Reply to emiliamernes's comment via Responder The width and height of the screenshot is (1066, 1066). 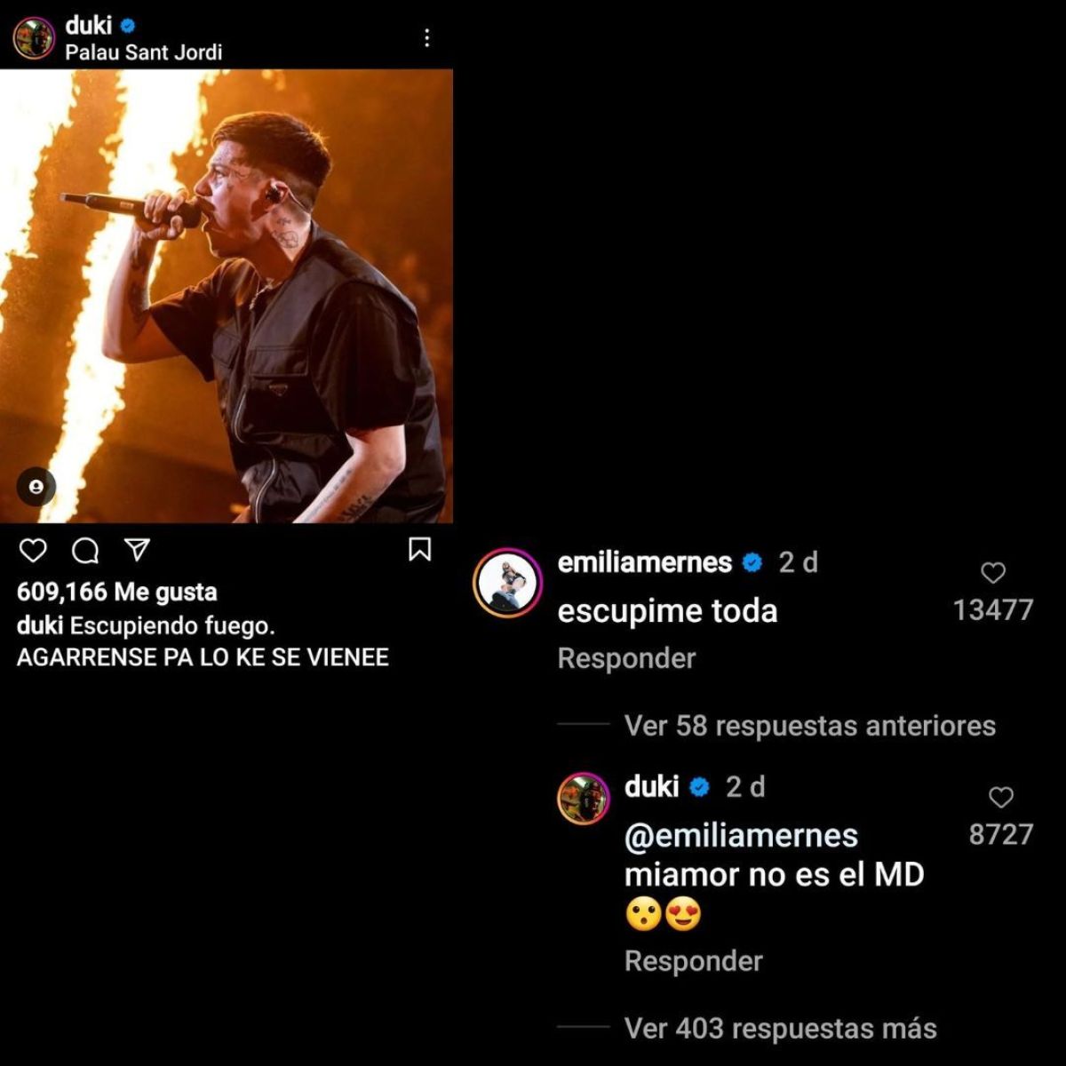pos(626,658)
